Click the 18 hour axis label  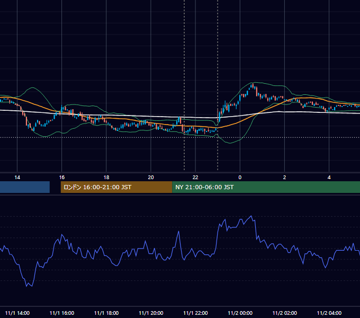click(x=106, y=178)
